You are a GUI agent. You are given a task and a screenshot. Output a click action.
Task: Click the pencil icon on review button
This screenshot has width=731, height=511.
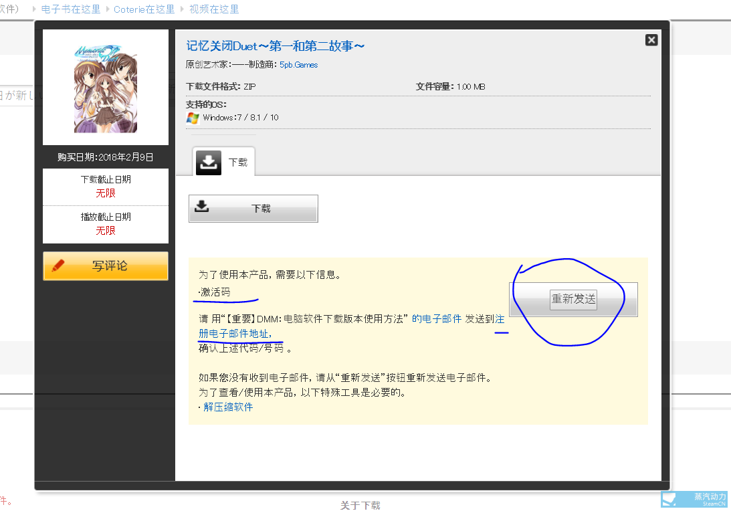pos(58,266)
